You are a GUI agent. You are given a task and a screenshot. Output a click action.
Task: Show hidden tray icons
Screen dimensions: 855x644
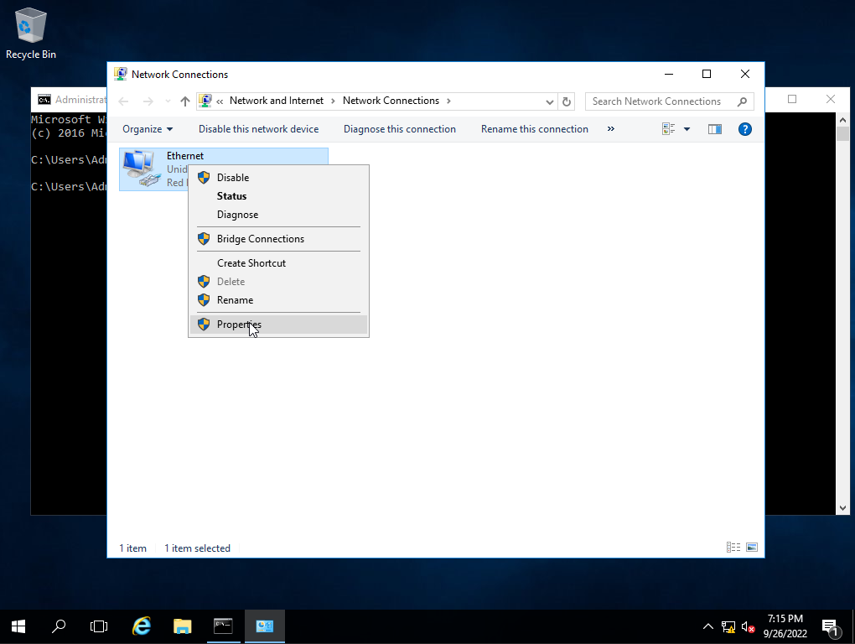click(707, 627)
